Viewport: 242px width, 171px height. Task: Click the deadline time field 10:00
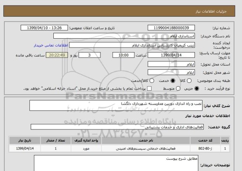click(x=124, y=55)
